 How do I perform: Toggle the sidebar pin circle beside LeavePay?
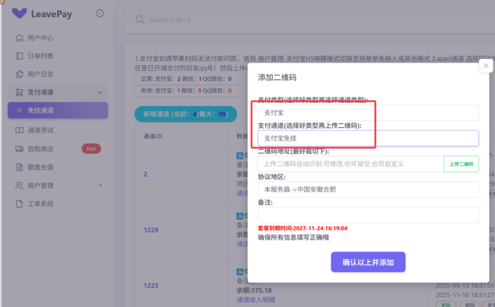pos(99,13)
